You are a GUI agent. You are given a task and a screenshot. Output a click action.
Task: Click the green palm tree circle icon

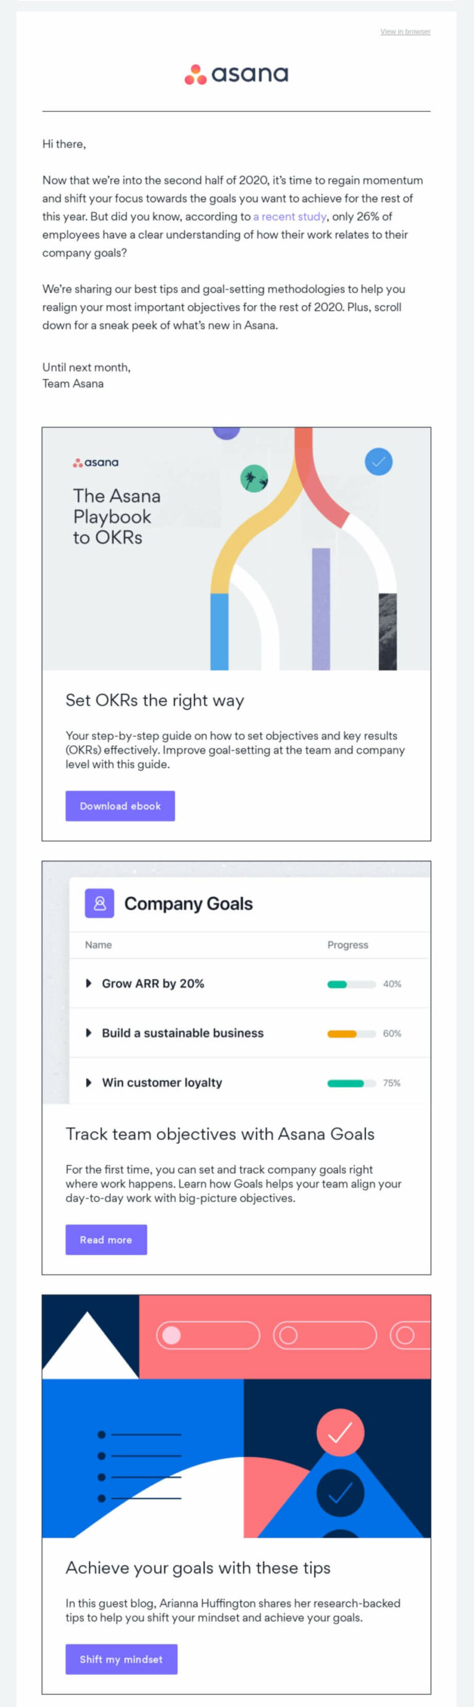[x=254, y=478]
